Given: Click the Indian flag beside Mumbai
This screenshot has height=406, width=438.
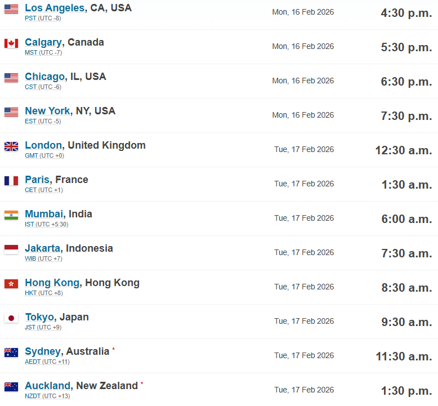Looking at the screenshot, I should pos(11,215).
